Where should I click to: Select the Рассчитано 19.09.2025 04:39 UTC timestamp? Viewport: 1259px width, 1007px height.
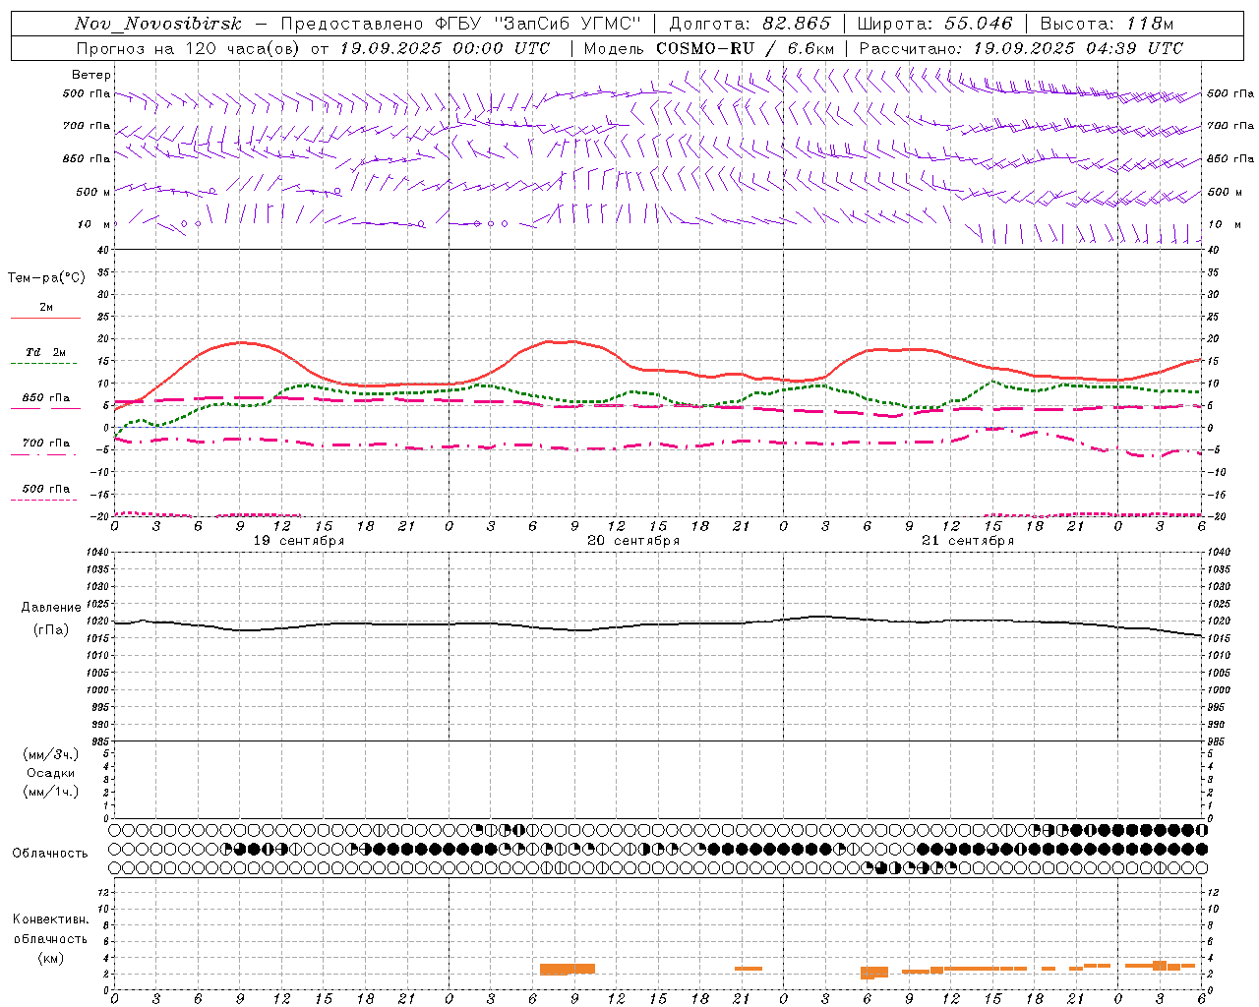click(x=1021, y=48)
